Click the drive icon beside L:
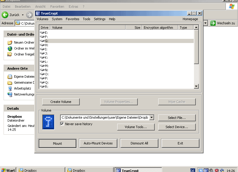This screenshot has width=238, height=172. [x=42, y=62]
